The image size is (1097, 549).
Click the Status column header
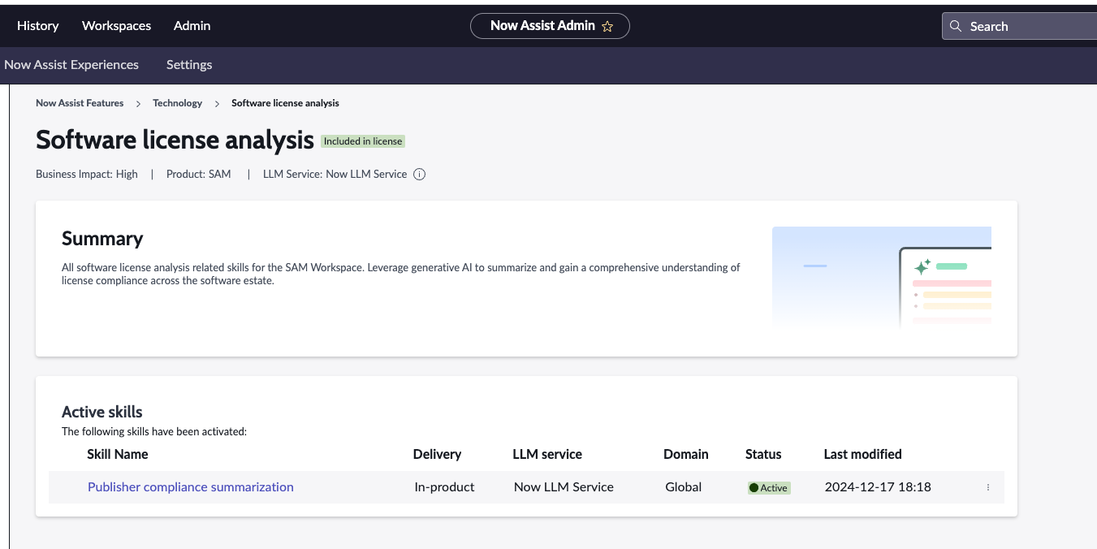763,454
